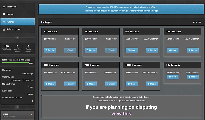205x120 pixels.
Task: Click the '180 Seconds' package header
Action: [101, 32]
